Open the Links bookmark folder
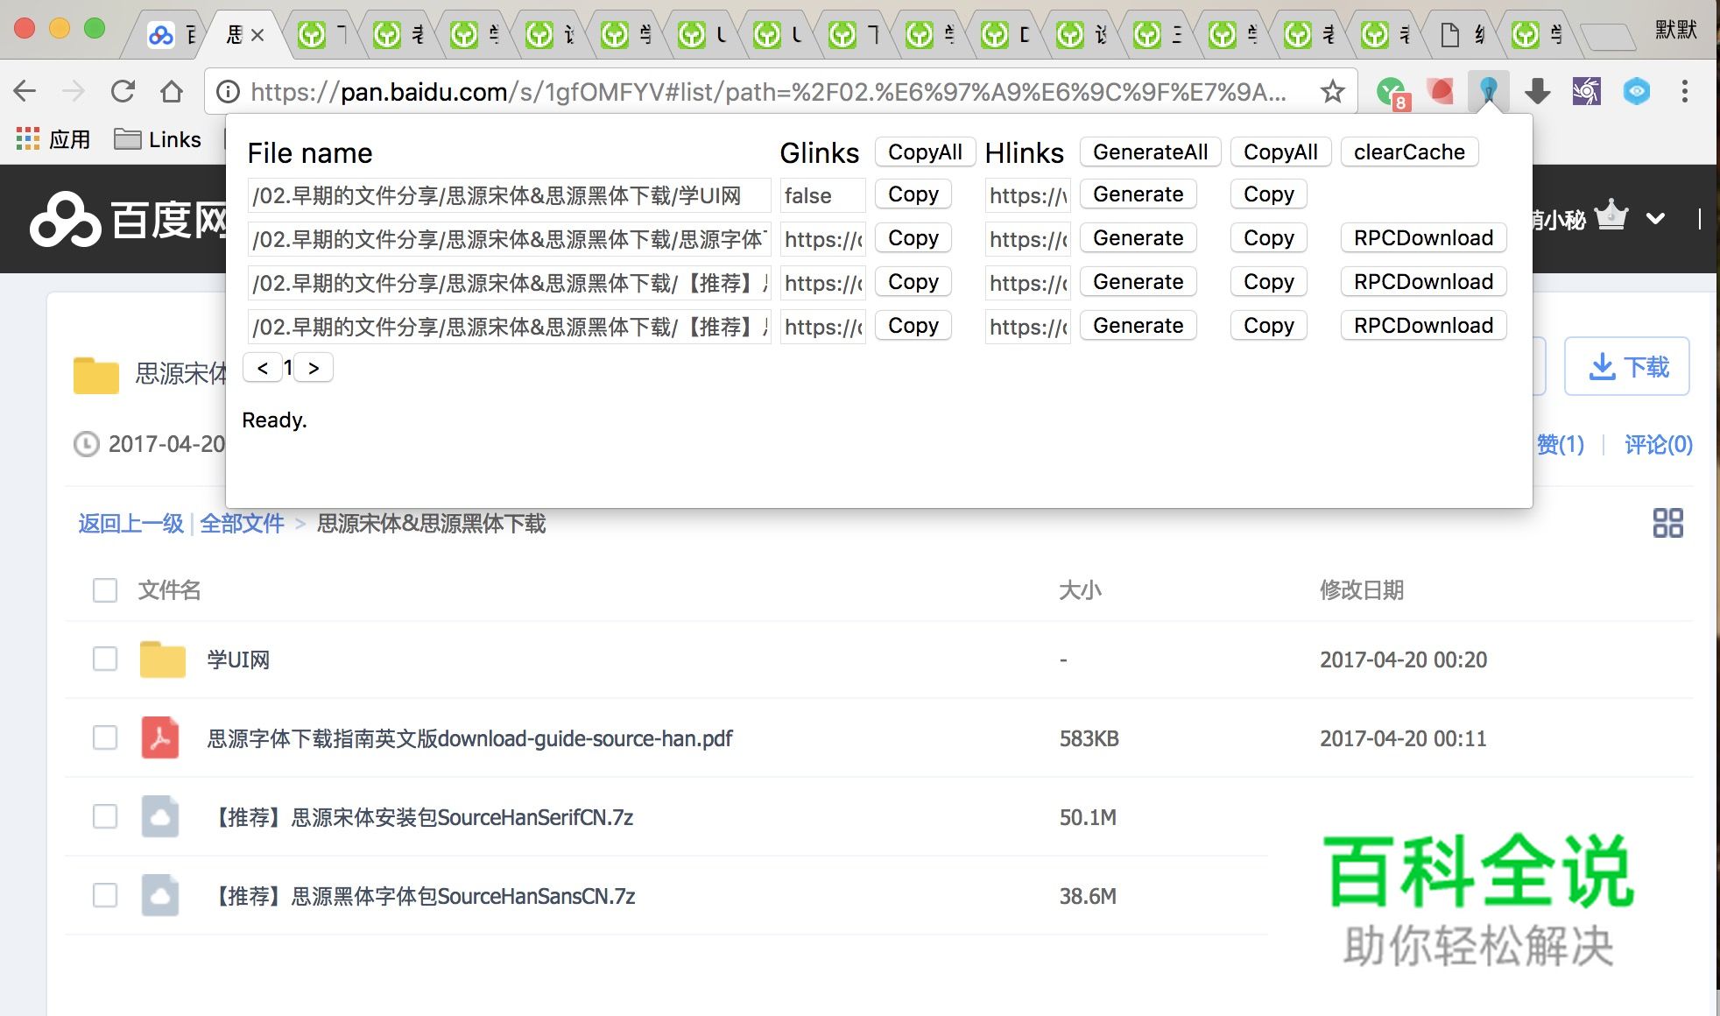The width and height of the screenshot is (1720, 1016). (x=159, y=139)
